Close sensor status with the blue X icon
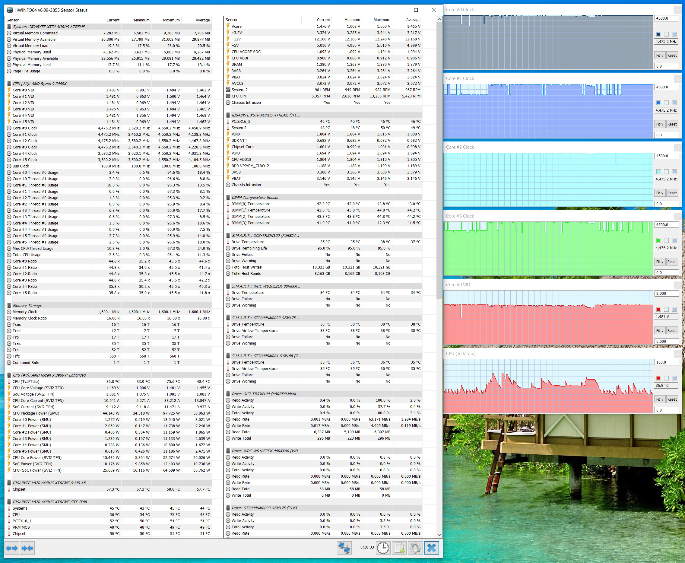Viewport: 685px width, 563px height. pyautogui.click(x=432, y=548)
